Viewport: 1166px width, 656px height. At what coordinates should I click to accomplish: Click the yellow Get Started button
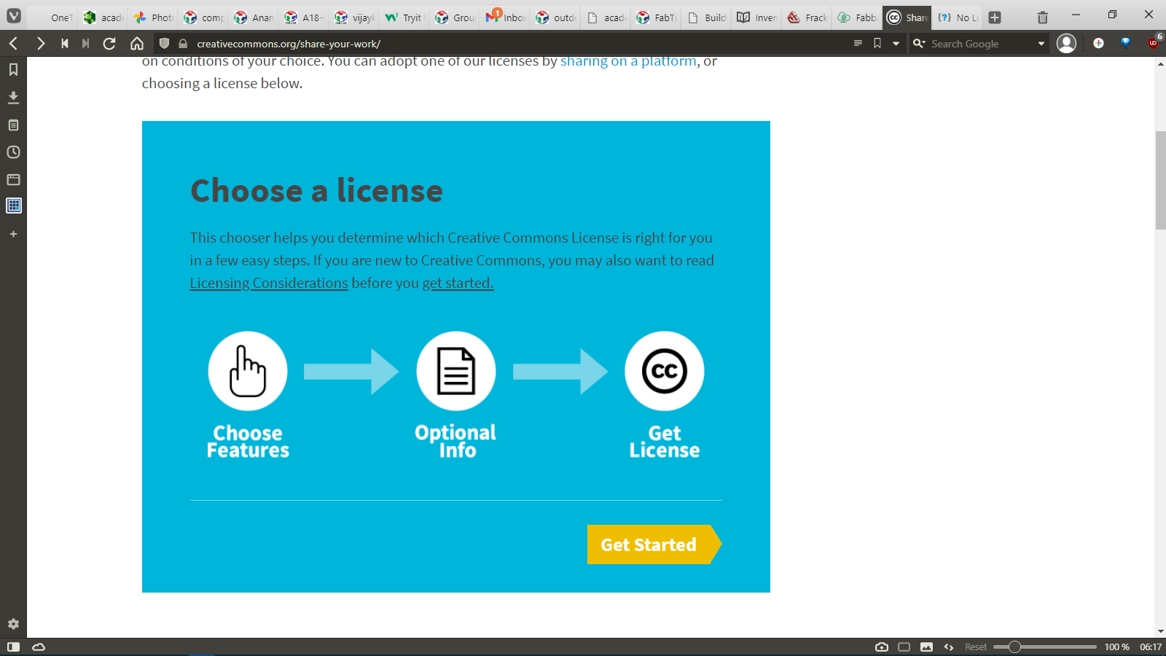(x=654, y=544)
